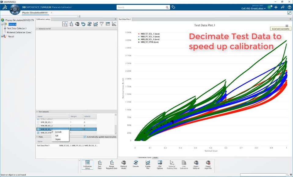Click User Subroutine in bottom action bar
The image size is (293, 177).
click(x=184, y=165)
